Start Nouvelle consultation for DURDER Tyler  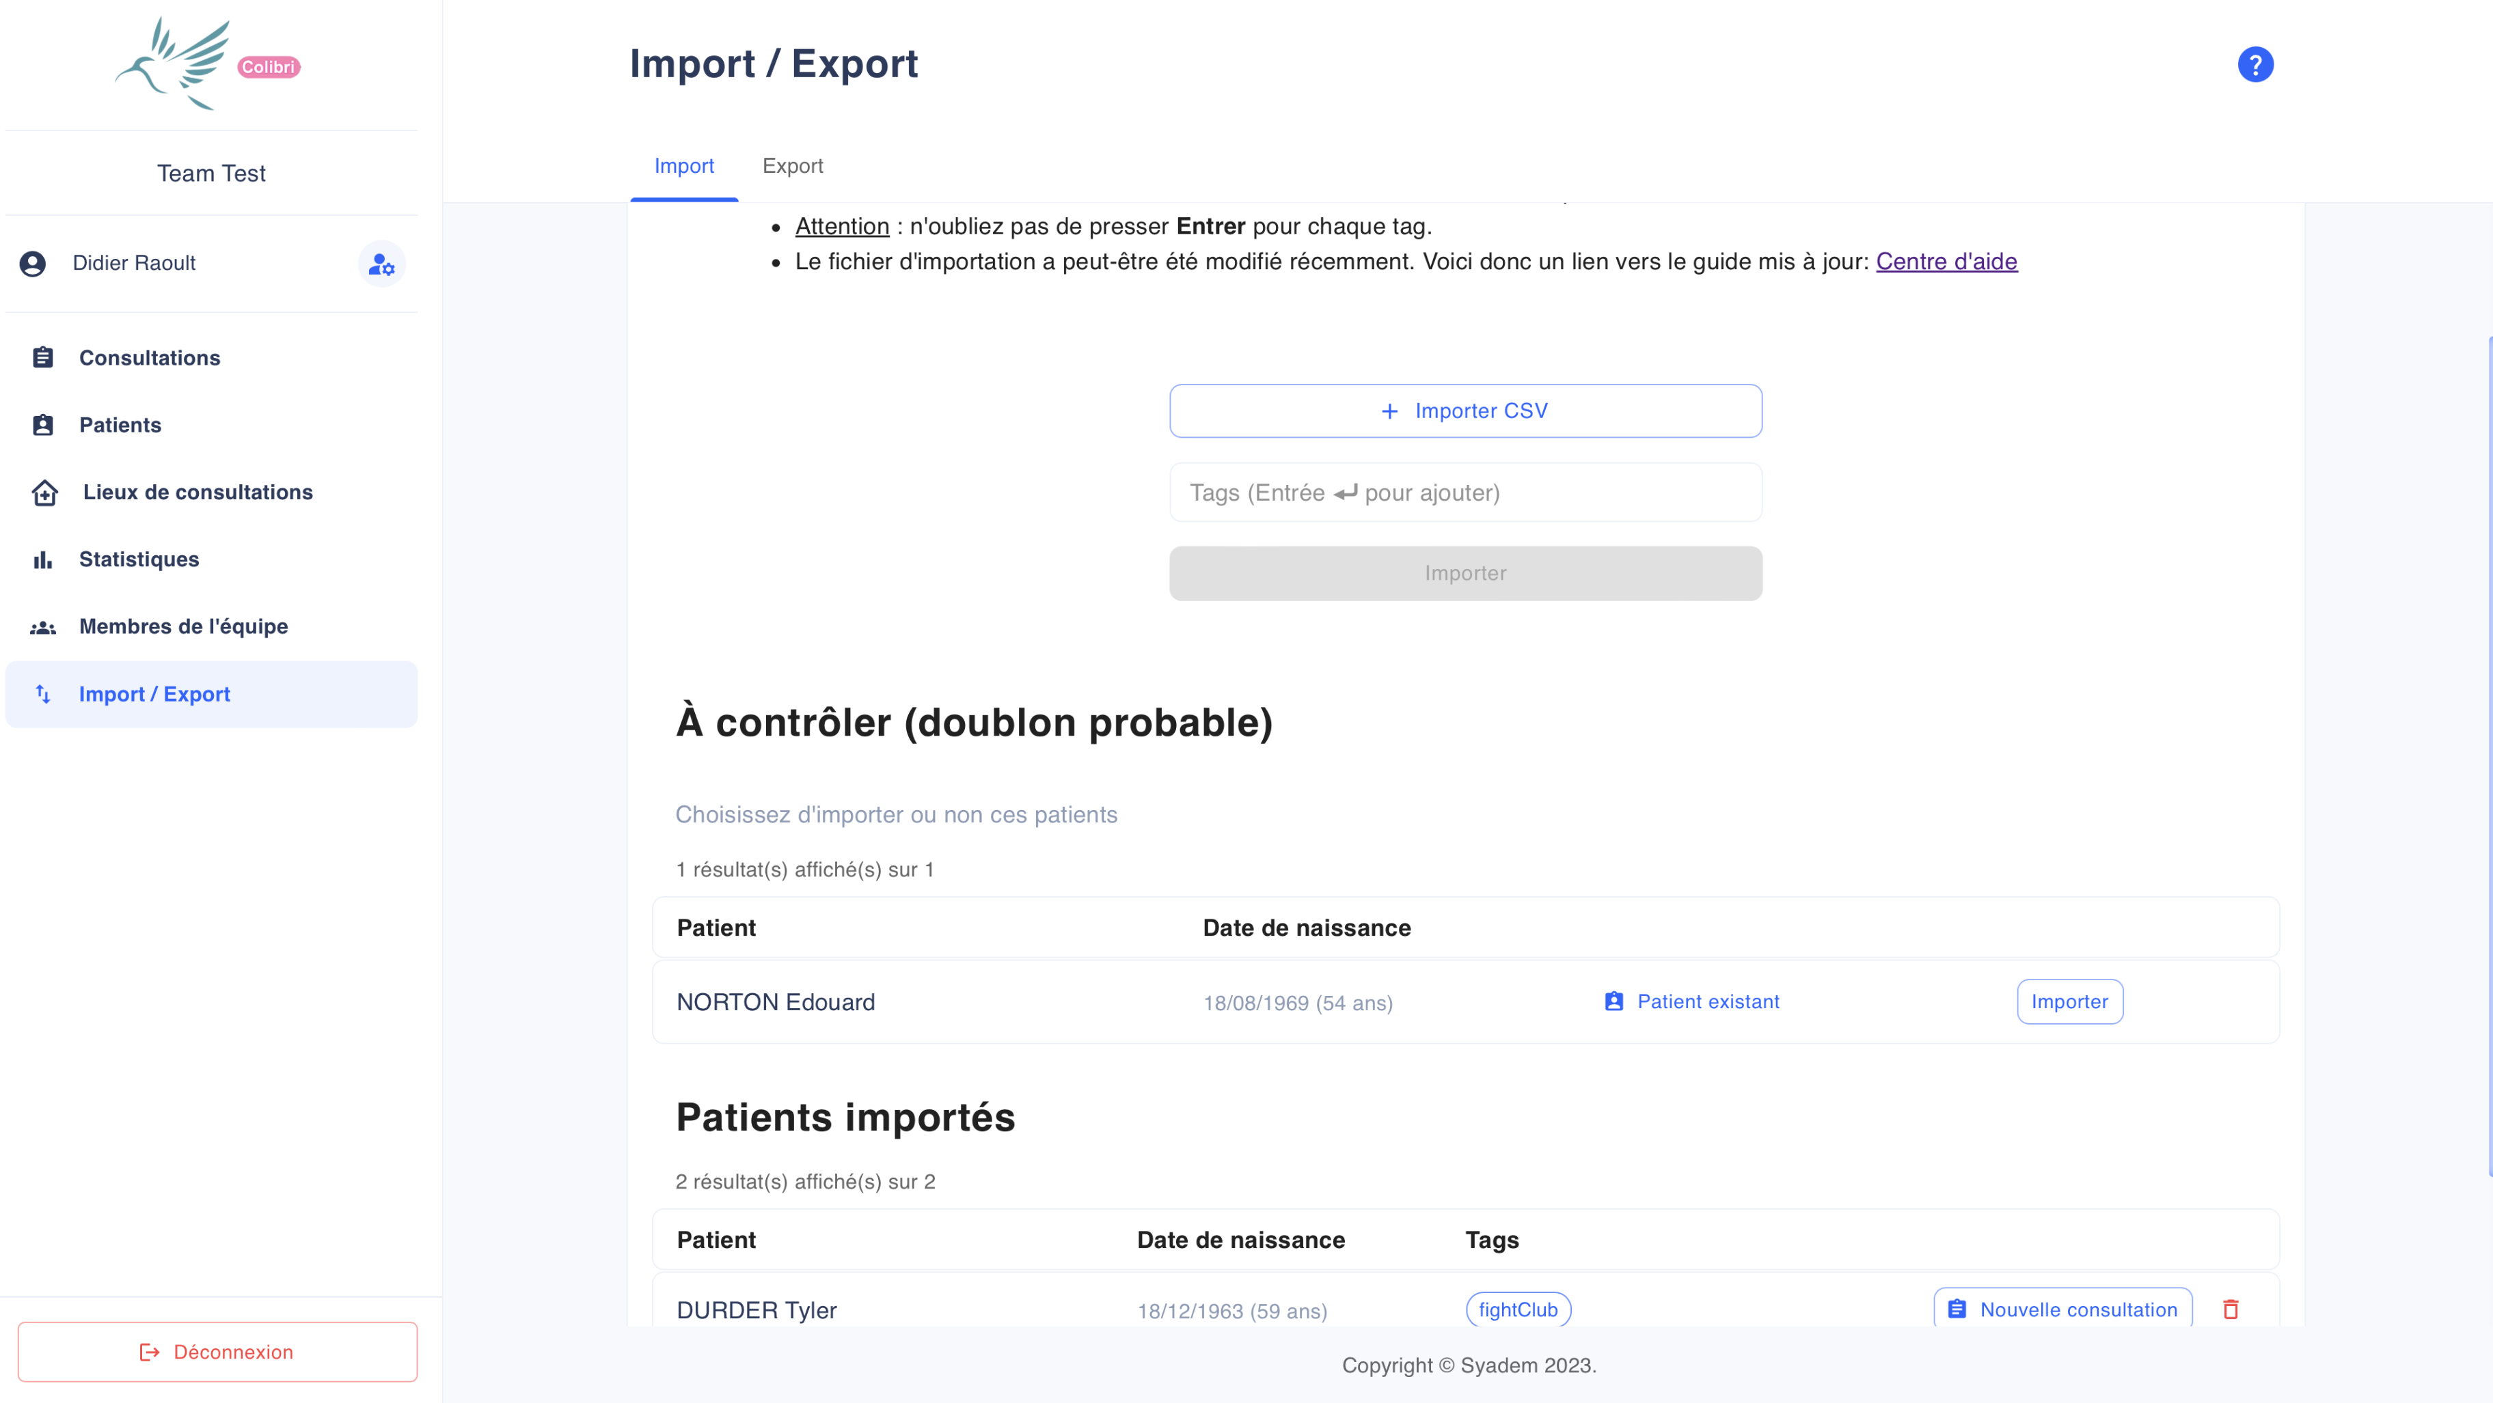(2062, 1309)
